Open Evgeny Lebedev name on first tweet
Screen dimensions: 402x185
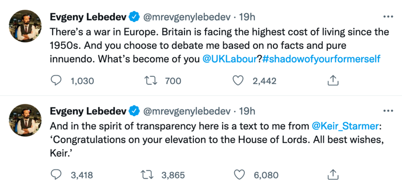click(88, 17)
